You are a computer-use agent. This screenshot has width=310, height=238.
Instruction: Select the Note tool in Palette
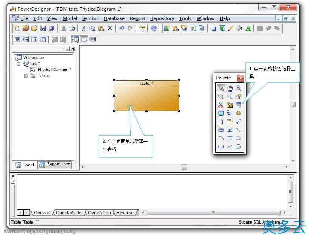coord(230,122)
